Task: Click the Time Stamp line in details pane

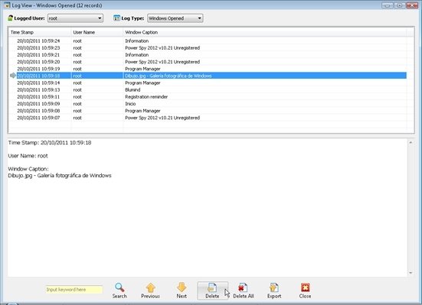Action: click(x=50, y=143)
